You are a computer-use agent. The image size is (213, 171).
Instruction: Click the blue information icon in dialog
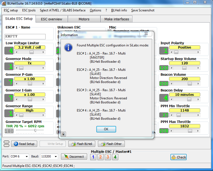[x=68, y=47]
